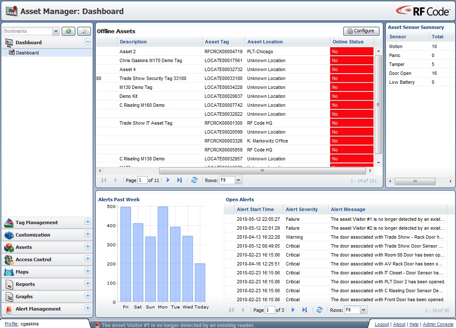Go to previous page of Offline Assets
Viewport: 456px width, 328px height.
pos(115,180)
